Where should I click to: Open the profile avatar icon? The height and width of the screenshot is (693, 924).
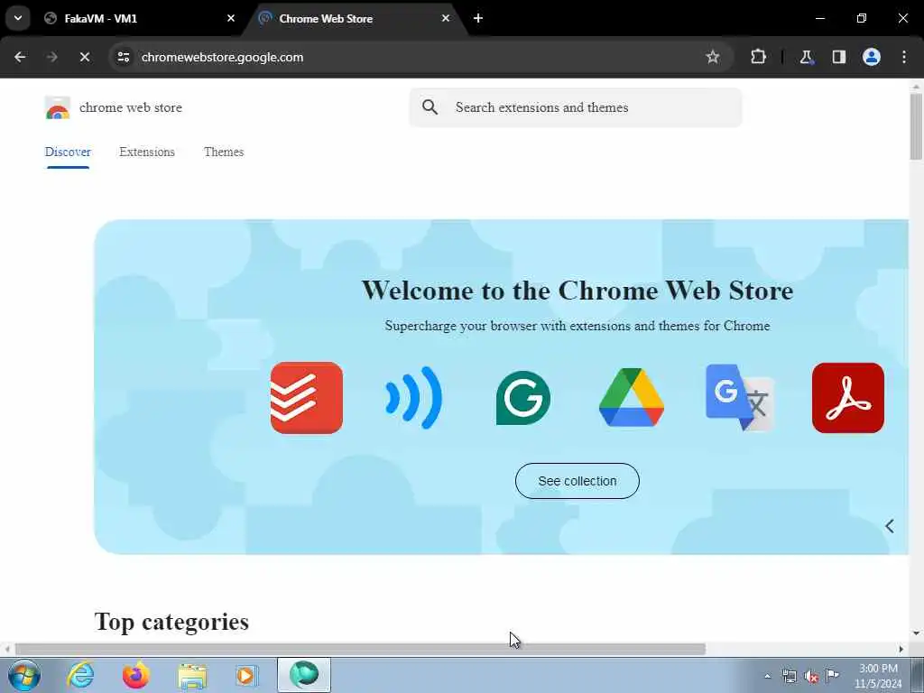pos(872,57)
